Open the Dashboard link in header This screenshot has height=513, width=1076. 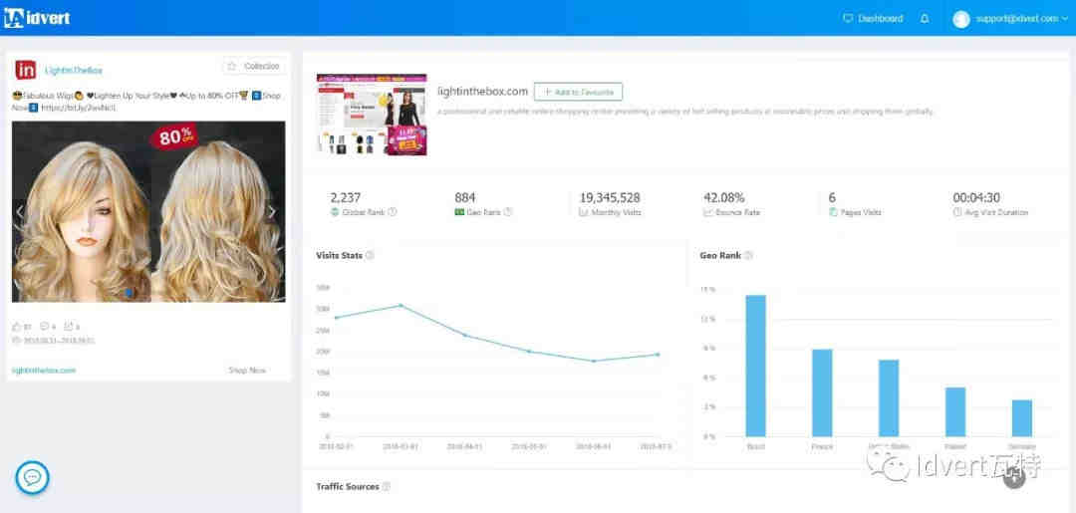(873, 19)
